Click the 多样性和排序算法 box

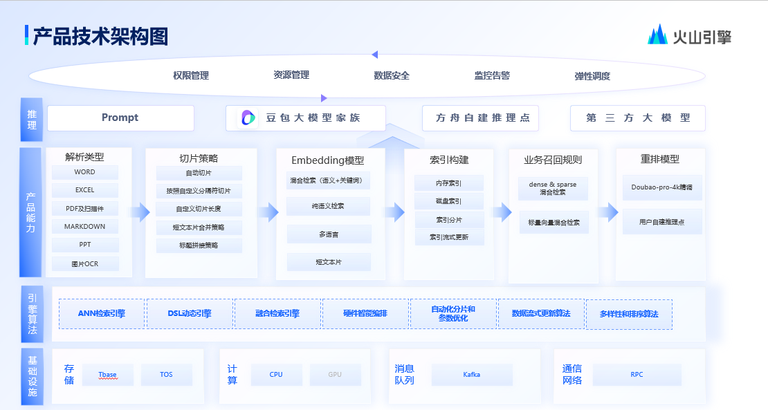pyautogui.click(x=629, y=314)
